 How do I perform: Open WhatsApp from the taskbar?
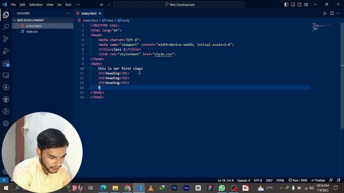tap(222, 188)
